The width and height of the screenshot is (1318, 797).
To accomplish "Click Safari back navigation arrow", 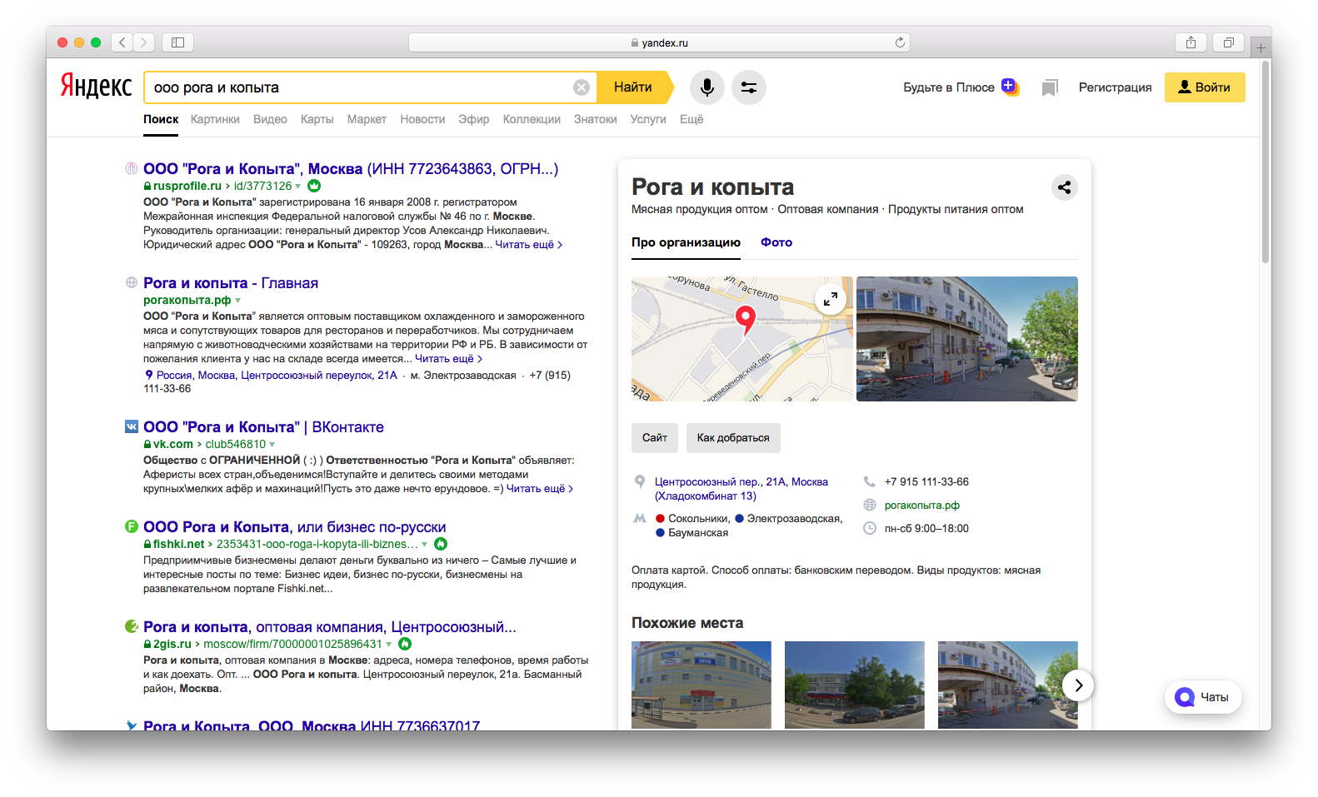I will [122, 42].
